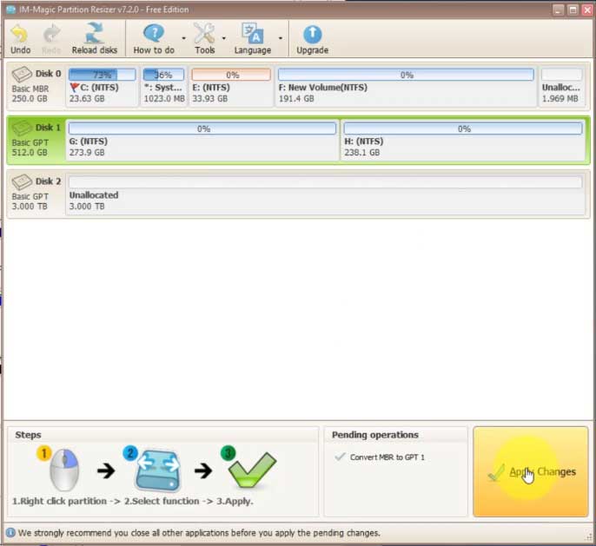The width and height of the screenshot is (596, 546).
Task: Select the C: (NTFS) 23.63 GB partition
Action: click(x=102, y=86)
